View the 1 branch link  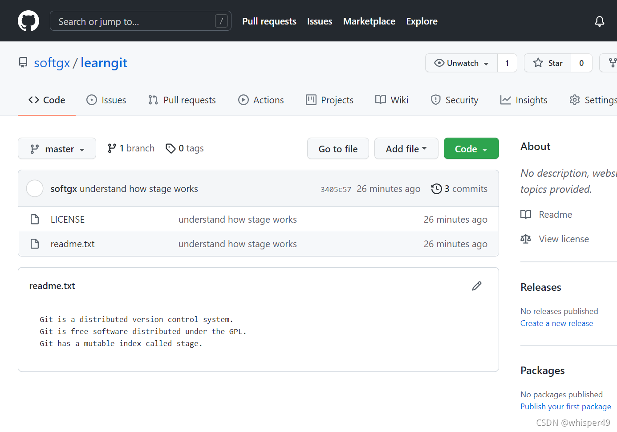131,148
